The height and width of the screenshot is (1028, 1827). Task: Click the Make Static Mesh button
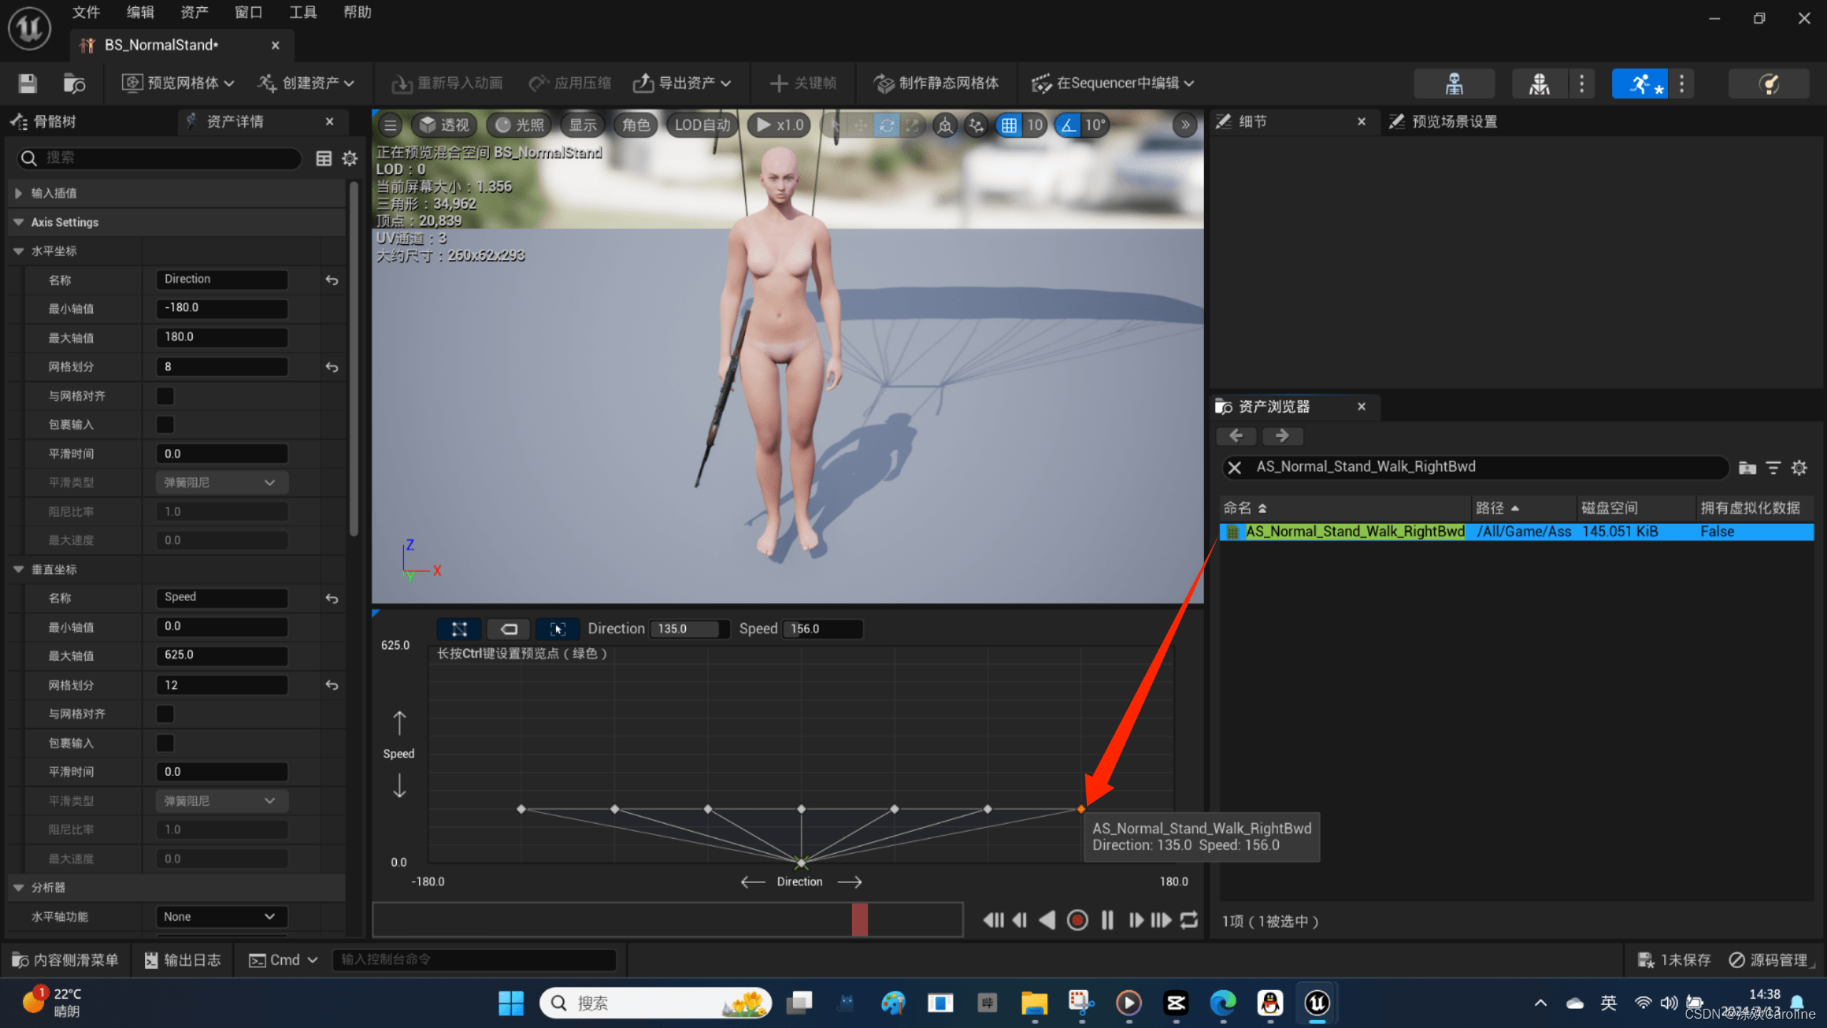pos(936,84)
